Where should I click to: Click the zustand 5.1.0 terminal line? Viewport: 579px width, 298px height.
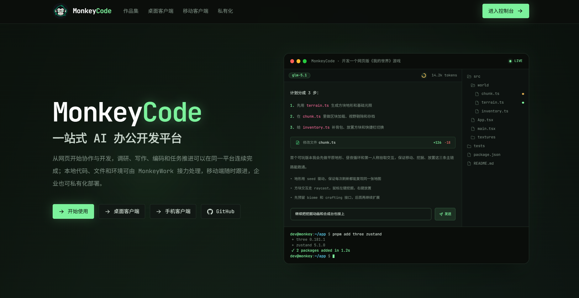click(x=308, y=245)
